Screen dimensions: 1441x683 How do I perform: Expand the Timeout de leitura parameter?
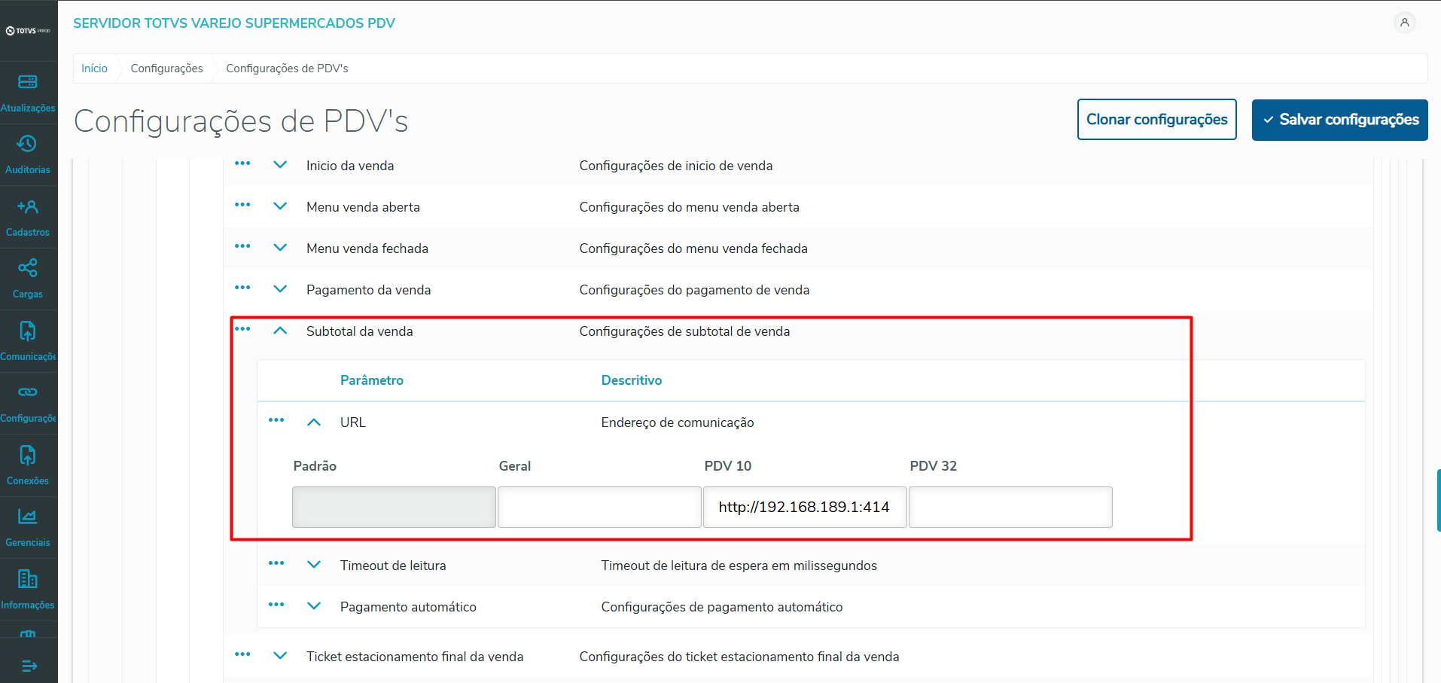pos(314,565)
